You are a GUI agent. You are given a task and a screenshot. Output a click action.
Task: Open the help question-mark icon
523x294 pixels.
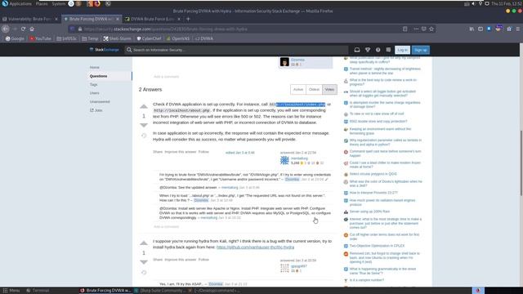point(378,50)
